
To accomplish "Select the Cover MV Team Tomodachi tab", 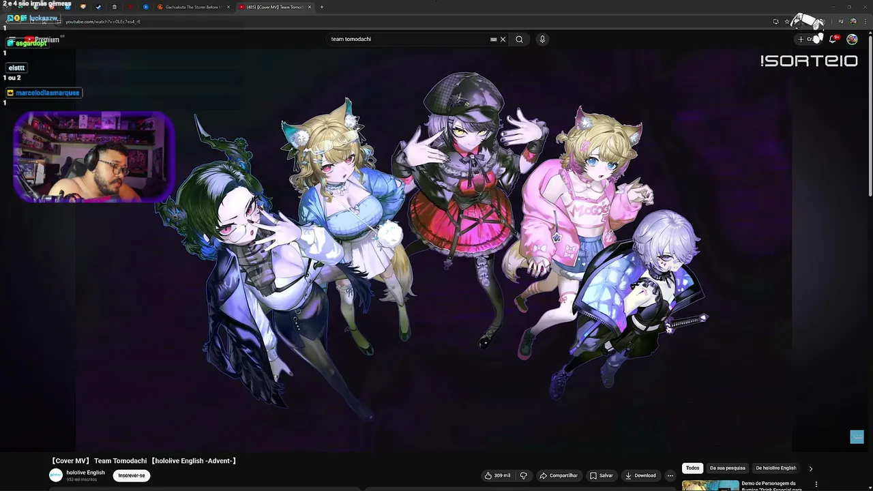I will (x=276, y=7).
